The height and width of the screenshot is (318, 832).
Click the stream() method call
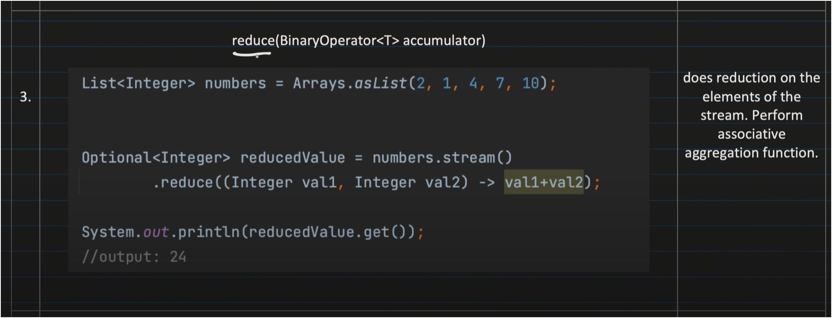click(x=477, y=158)
